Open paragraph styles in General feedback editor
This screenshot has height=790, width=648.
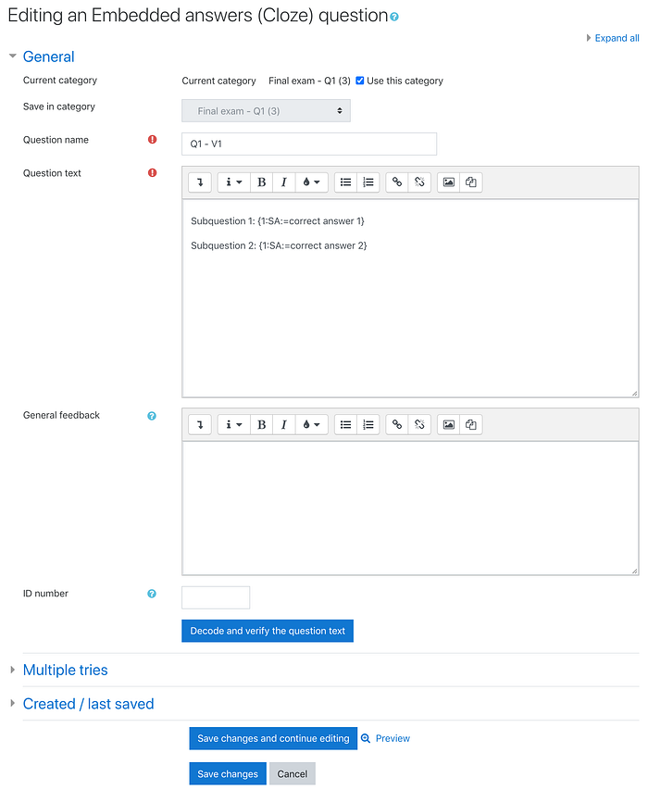pos(234,425)
